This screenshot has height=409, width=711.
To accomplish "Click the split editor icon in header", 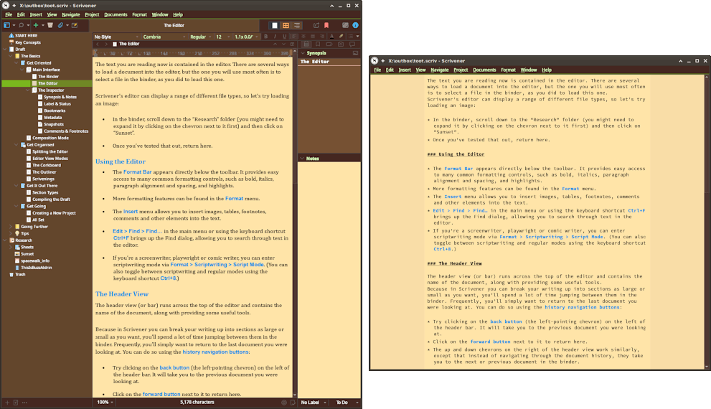I will (x=292, y=44).
